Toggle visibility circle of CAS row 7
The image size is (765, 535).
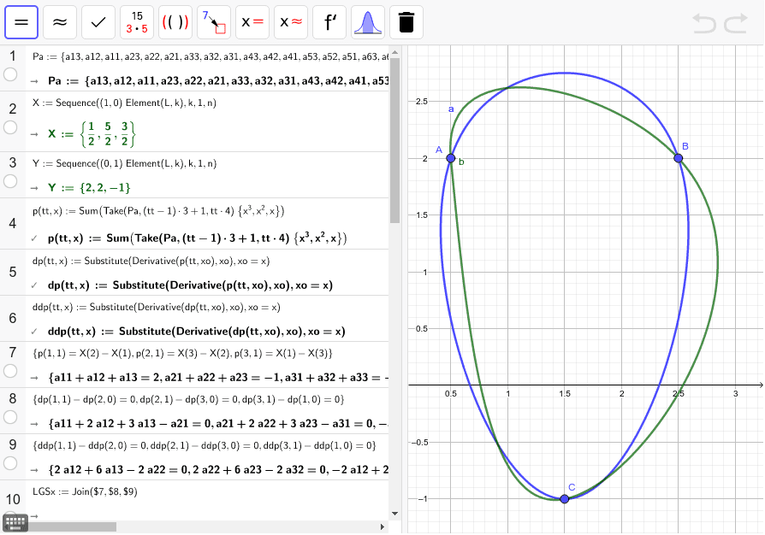tap(9, 372)
